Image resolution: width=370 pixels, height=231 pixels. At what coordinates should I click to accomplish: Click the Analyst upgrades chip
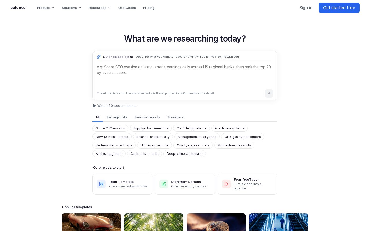click(109, 154)
